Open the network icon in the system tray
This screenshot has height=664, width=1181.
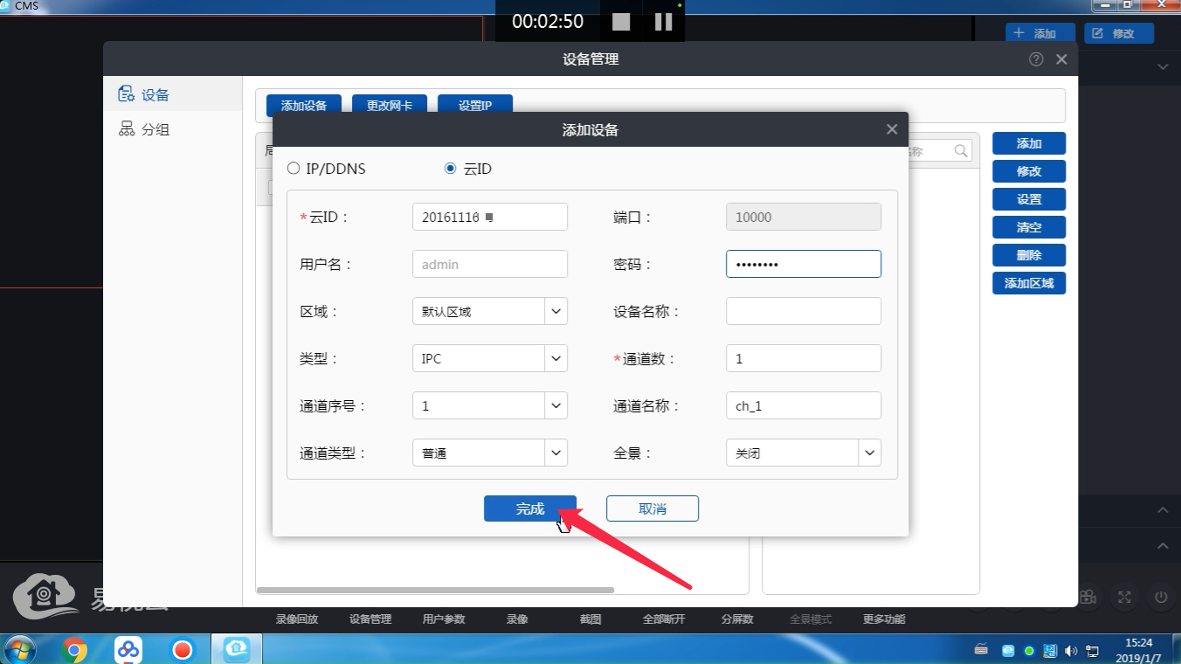pyautogui.click(x=1092, y=651)
